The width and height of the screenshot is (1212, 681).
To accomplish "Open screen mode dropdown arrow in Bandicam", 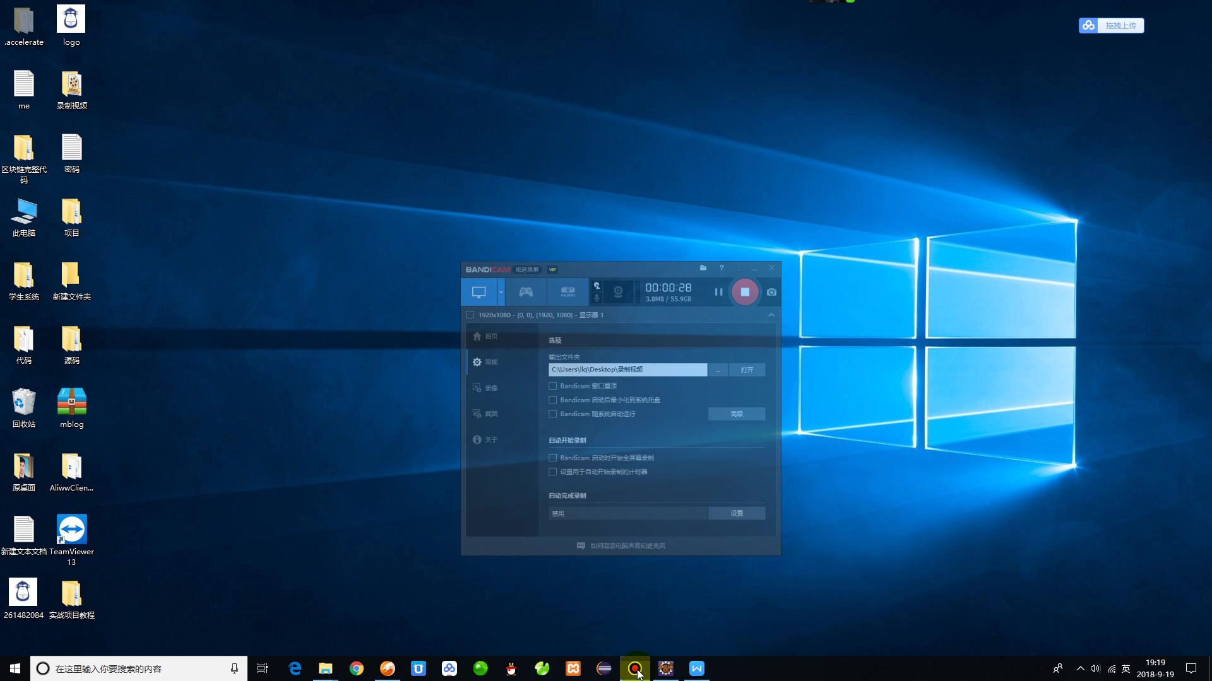I will pos(501,293).
